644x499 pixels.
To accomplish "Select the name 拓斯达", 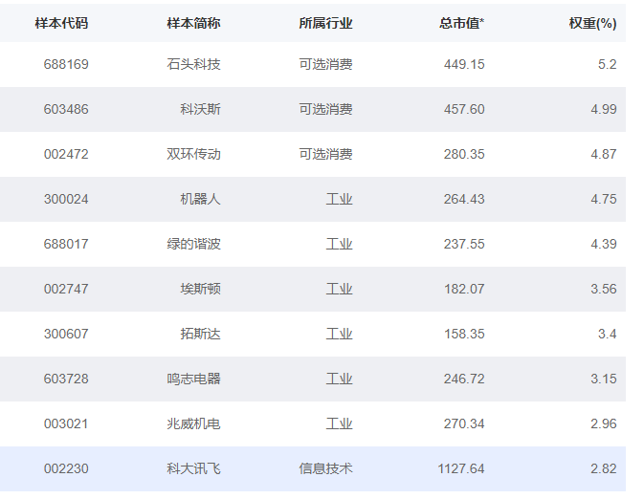I will pos(200,334).
